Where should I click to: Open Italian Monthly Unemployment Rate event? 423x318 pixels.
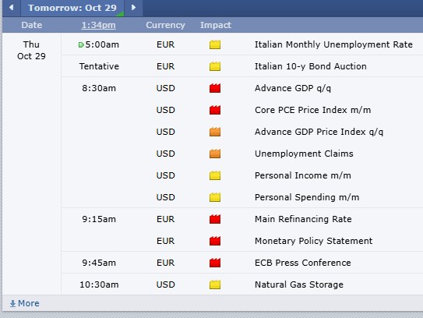pyautogui.click(x=333, y=44)
